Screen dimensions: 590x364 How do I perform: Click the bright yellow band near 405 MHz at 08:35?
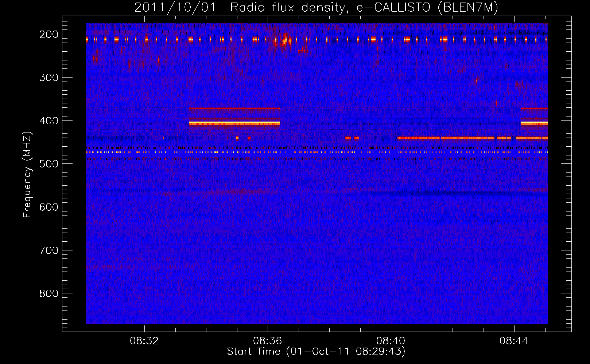point(234,123)
